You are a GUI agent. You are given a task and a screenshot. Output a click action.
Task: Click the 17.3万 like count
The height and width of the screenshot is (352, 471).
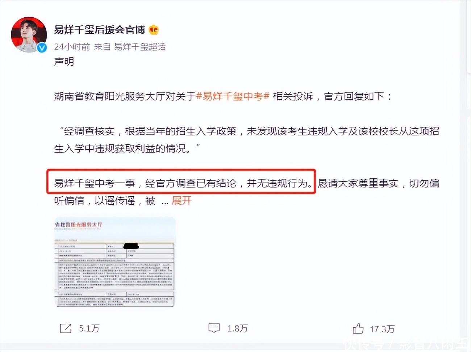coord(382,329)
